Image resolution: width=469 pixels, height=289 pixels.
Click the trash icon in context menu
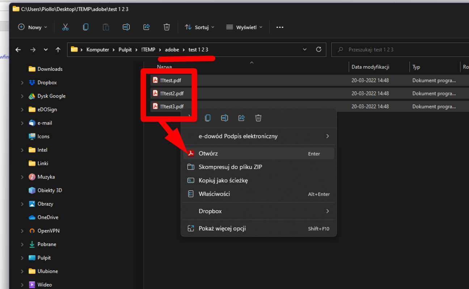pyautogui.click(x=258, y=118)
